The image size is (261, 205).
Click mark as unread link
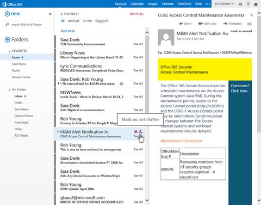click(241, 31)
